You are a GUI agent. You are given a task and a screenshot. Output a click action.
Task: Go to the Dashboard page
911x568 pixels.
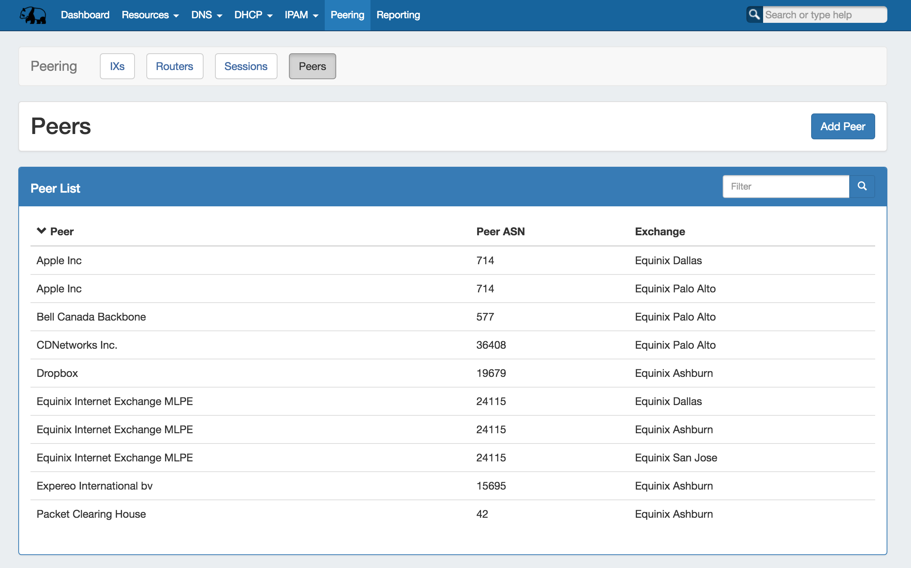85,15
